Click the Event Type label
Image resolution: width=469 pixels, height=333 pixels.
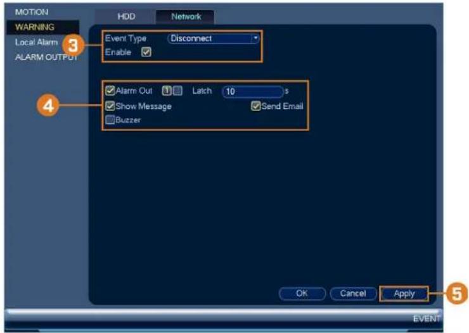coord(125,39)
